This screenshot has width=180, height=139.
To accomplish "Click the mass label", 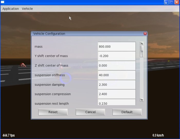I will coord(39,47).
